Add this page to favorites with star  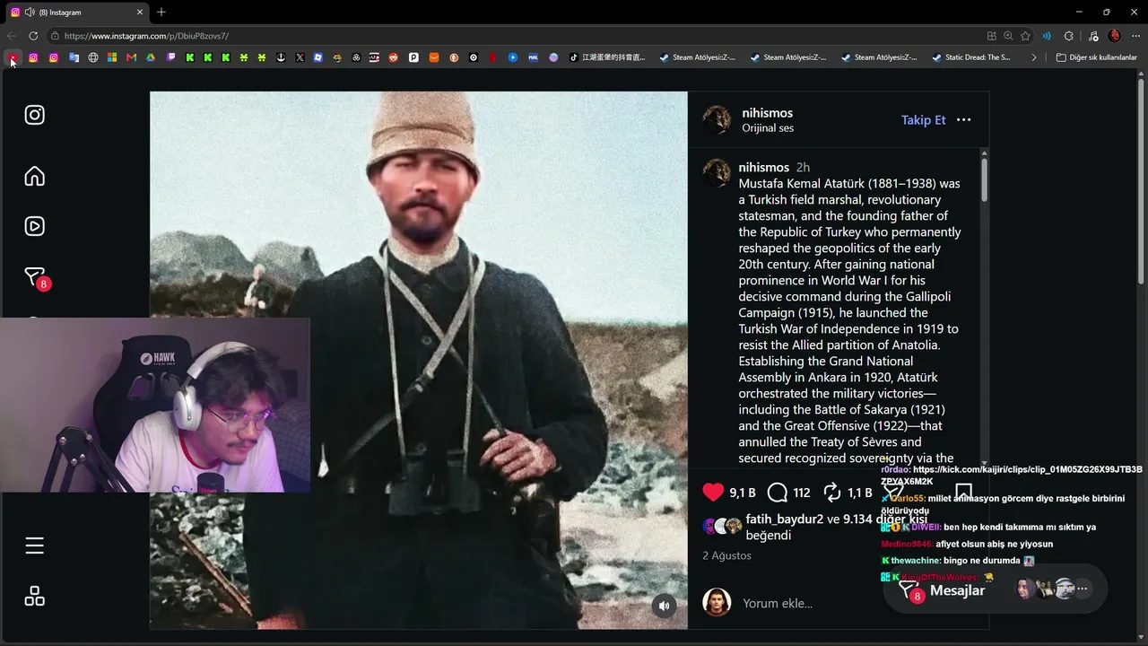[1025, 36]
